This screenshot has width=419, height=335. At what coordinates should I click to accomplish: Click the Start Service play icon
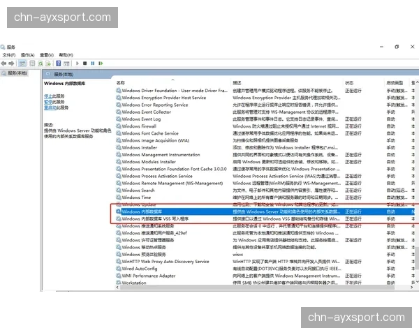[x=78, y=64]
